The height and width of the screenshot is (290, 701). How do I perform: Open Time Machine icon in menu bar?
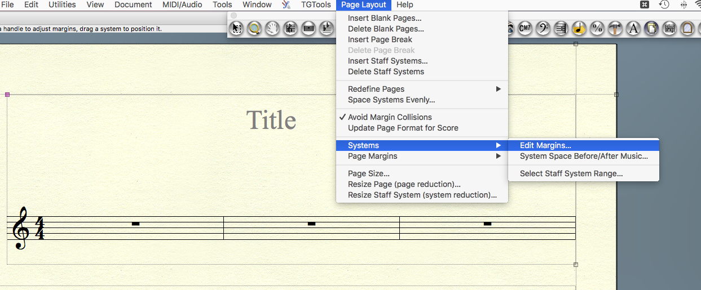[x=664, y=5]
